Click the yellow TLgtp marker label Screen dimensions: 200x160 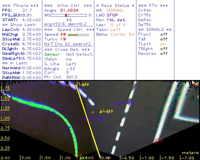pos(82,84)
